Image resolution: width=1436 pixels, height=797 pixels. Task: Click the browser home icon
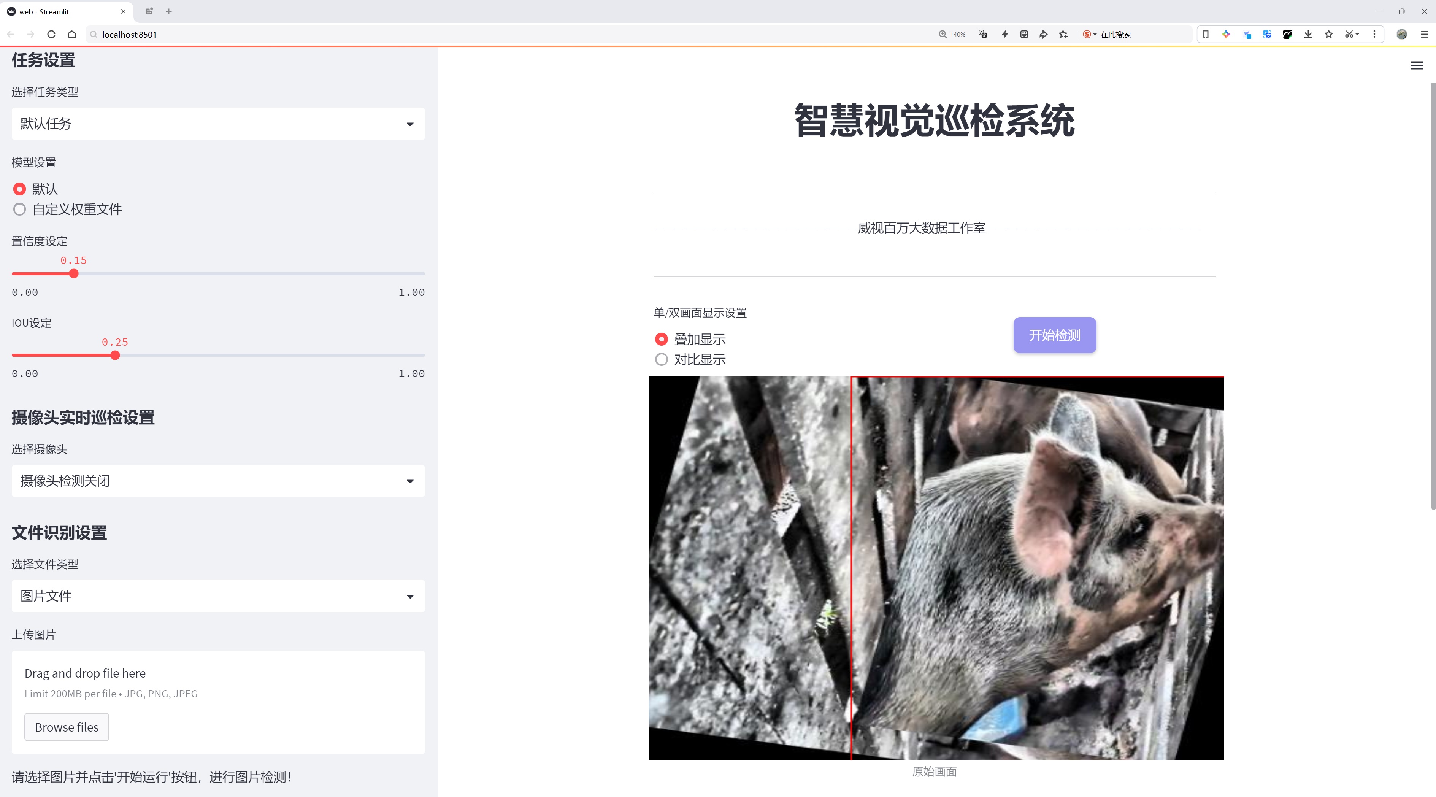72,35
